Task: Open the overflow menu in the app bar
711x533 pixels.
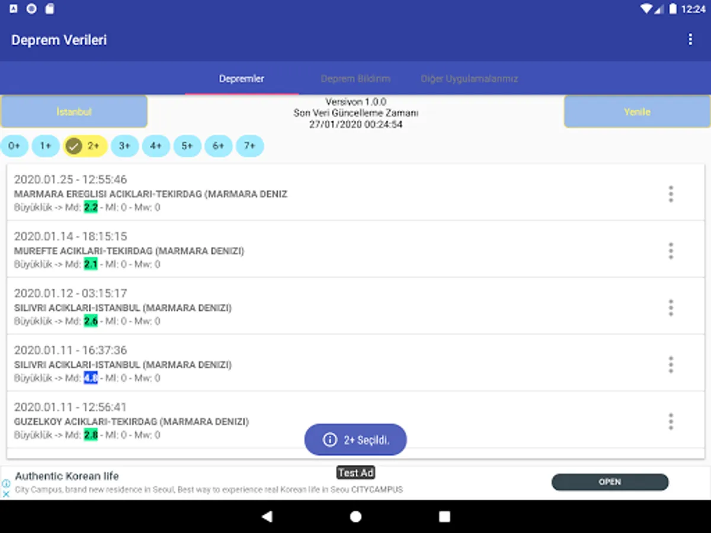Action: point(690,40)
